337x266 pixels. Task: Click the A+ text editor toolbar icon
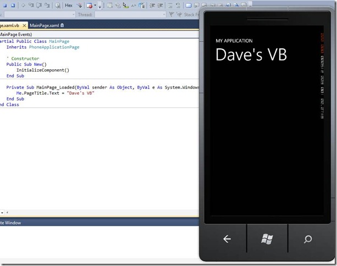pyautogui.click(x=134, y=5)
